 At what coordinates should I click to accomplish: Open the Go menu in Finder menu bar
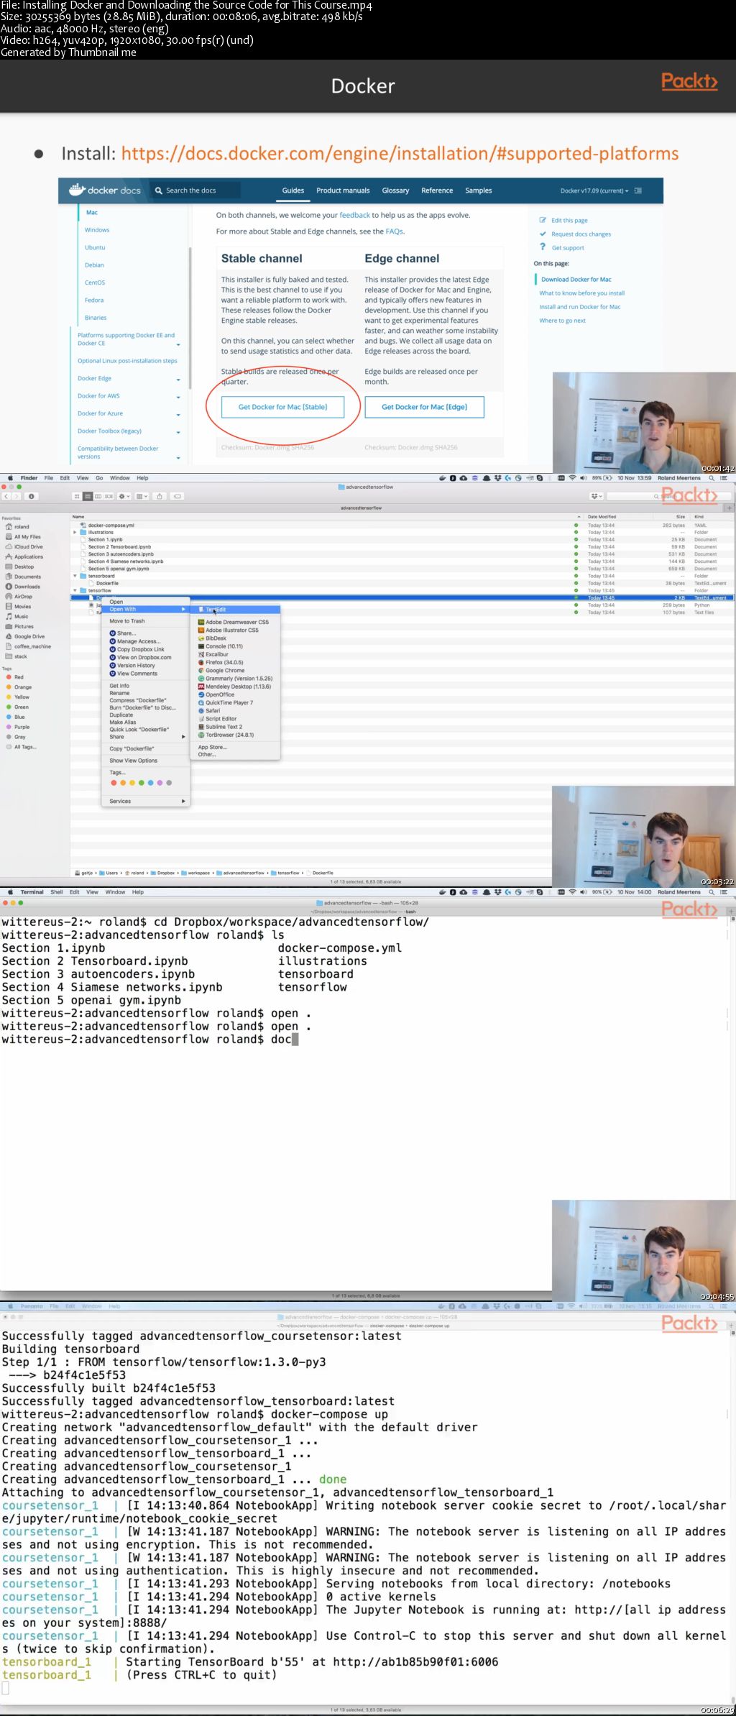pyautogui.click(x=99, y=478)
